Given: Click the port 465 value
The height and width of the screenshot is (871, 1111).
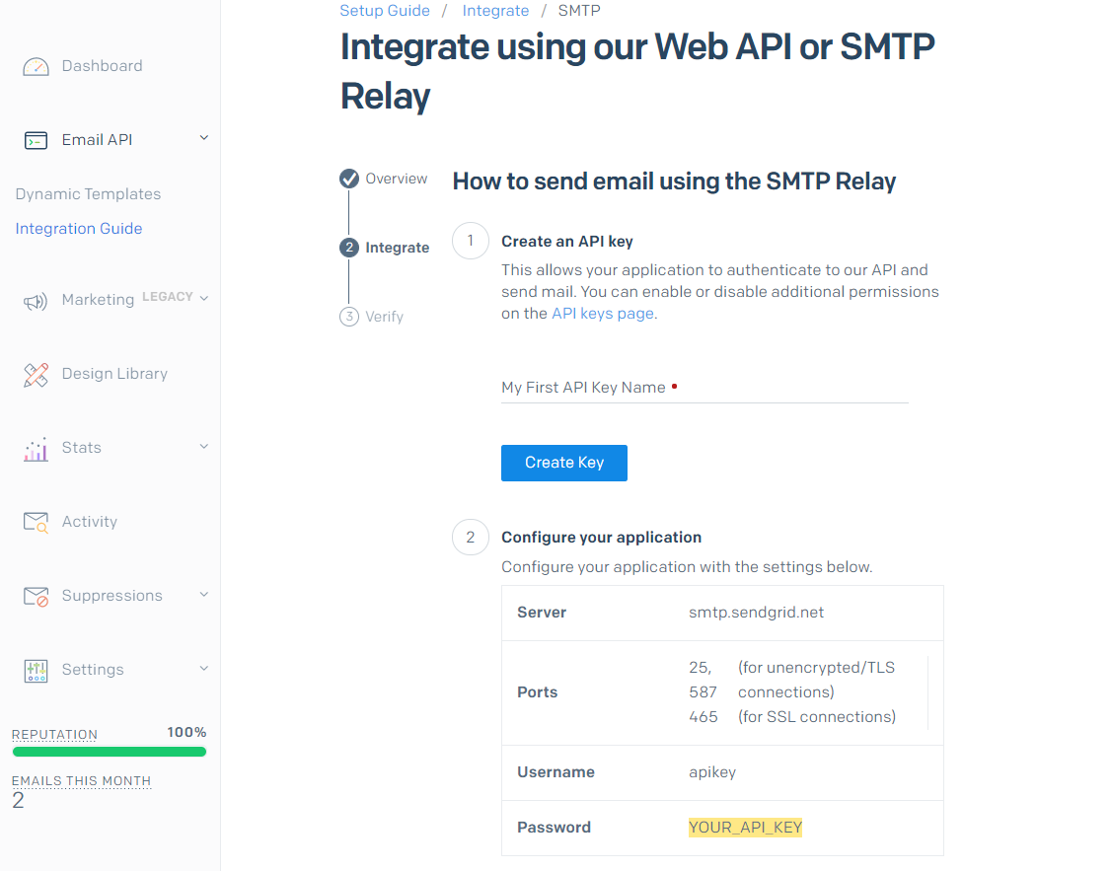Looking at the screenshot, I should (x=703, y=717).
